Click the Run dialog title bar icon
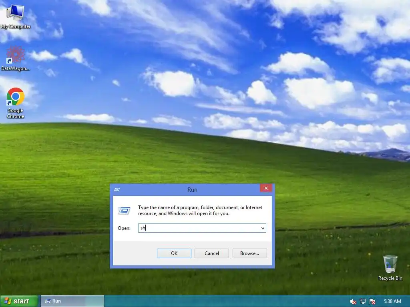This screenshot has width=410, height=307. tap(117, 189)
